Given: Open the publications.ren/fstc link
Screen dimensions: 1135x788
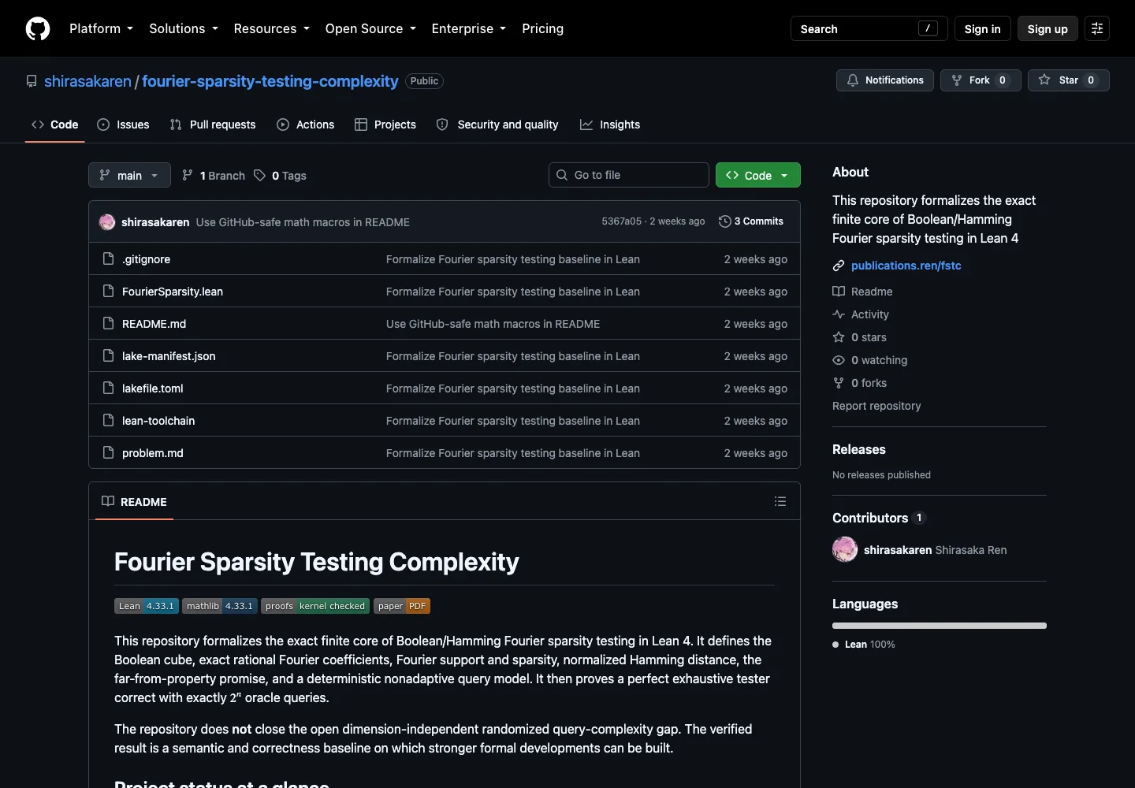Looking at the screenshot, I should point(906,266).
